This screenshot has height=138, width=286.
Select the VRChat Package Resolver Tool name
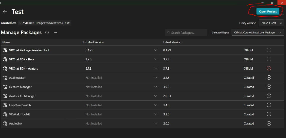(x=29, y=50)
